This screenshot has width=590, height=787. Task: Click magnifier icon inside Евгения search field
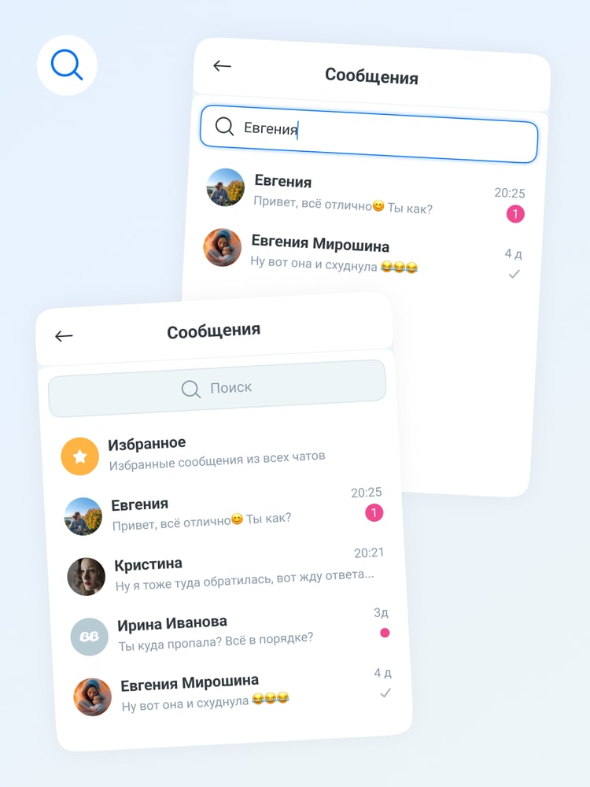pyautogui.click(x=224, y=127)
